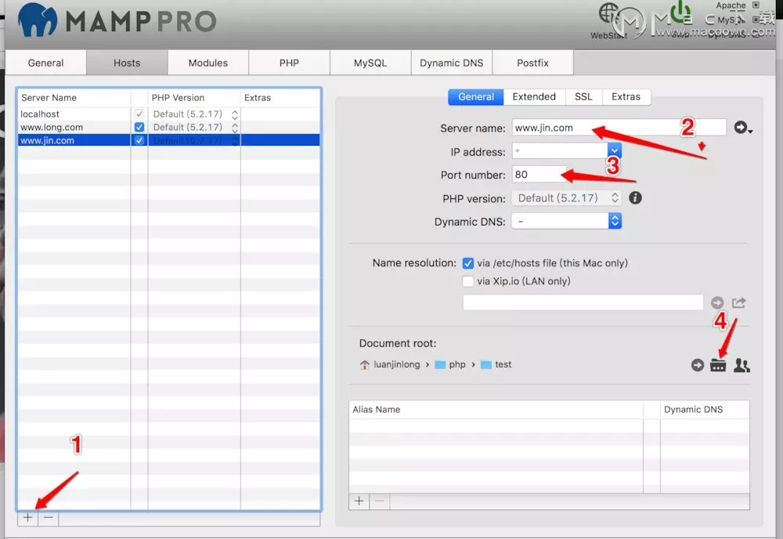
Task: Reveal the document root with the arrow icon
Action: [x=698, y=365]
